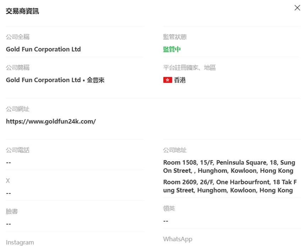Click the 領英 label
This screenshot has width=307, height=246.
point(169,208)
